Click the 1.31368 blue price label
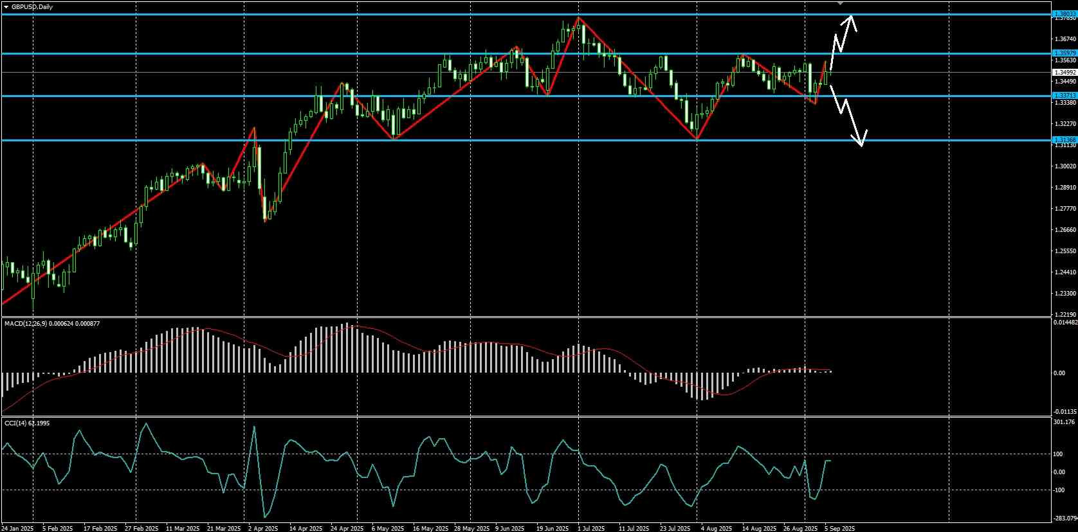1078x532 pixels. (1064, 139)
